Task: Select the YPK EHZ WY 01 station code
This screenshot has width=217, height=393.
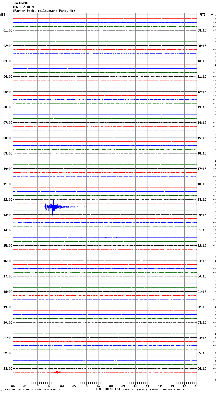Action: 24,7
